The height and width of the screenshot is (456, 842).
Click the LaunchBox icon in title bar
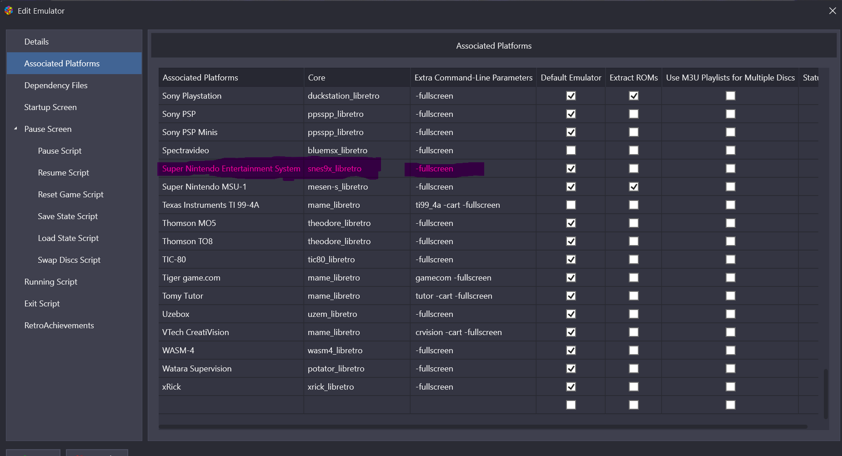coord(9,10)
